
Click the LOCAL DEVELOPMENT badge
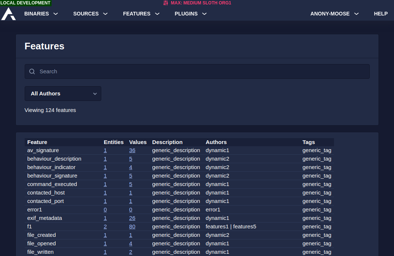pyautogui.click(x=25, y=3)
